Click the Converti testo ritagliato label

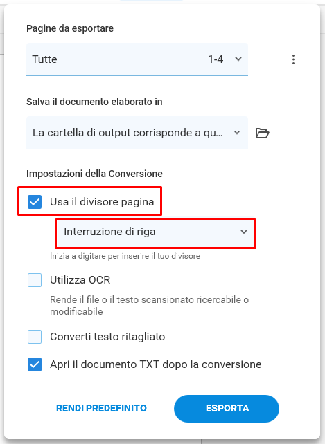coord(107,337)
